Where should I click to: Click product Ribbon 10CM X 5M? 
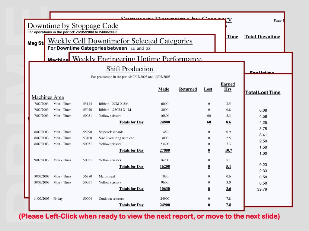point(113,104)
